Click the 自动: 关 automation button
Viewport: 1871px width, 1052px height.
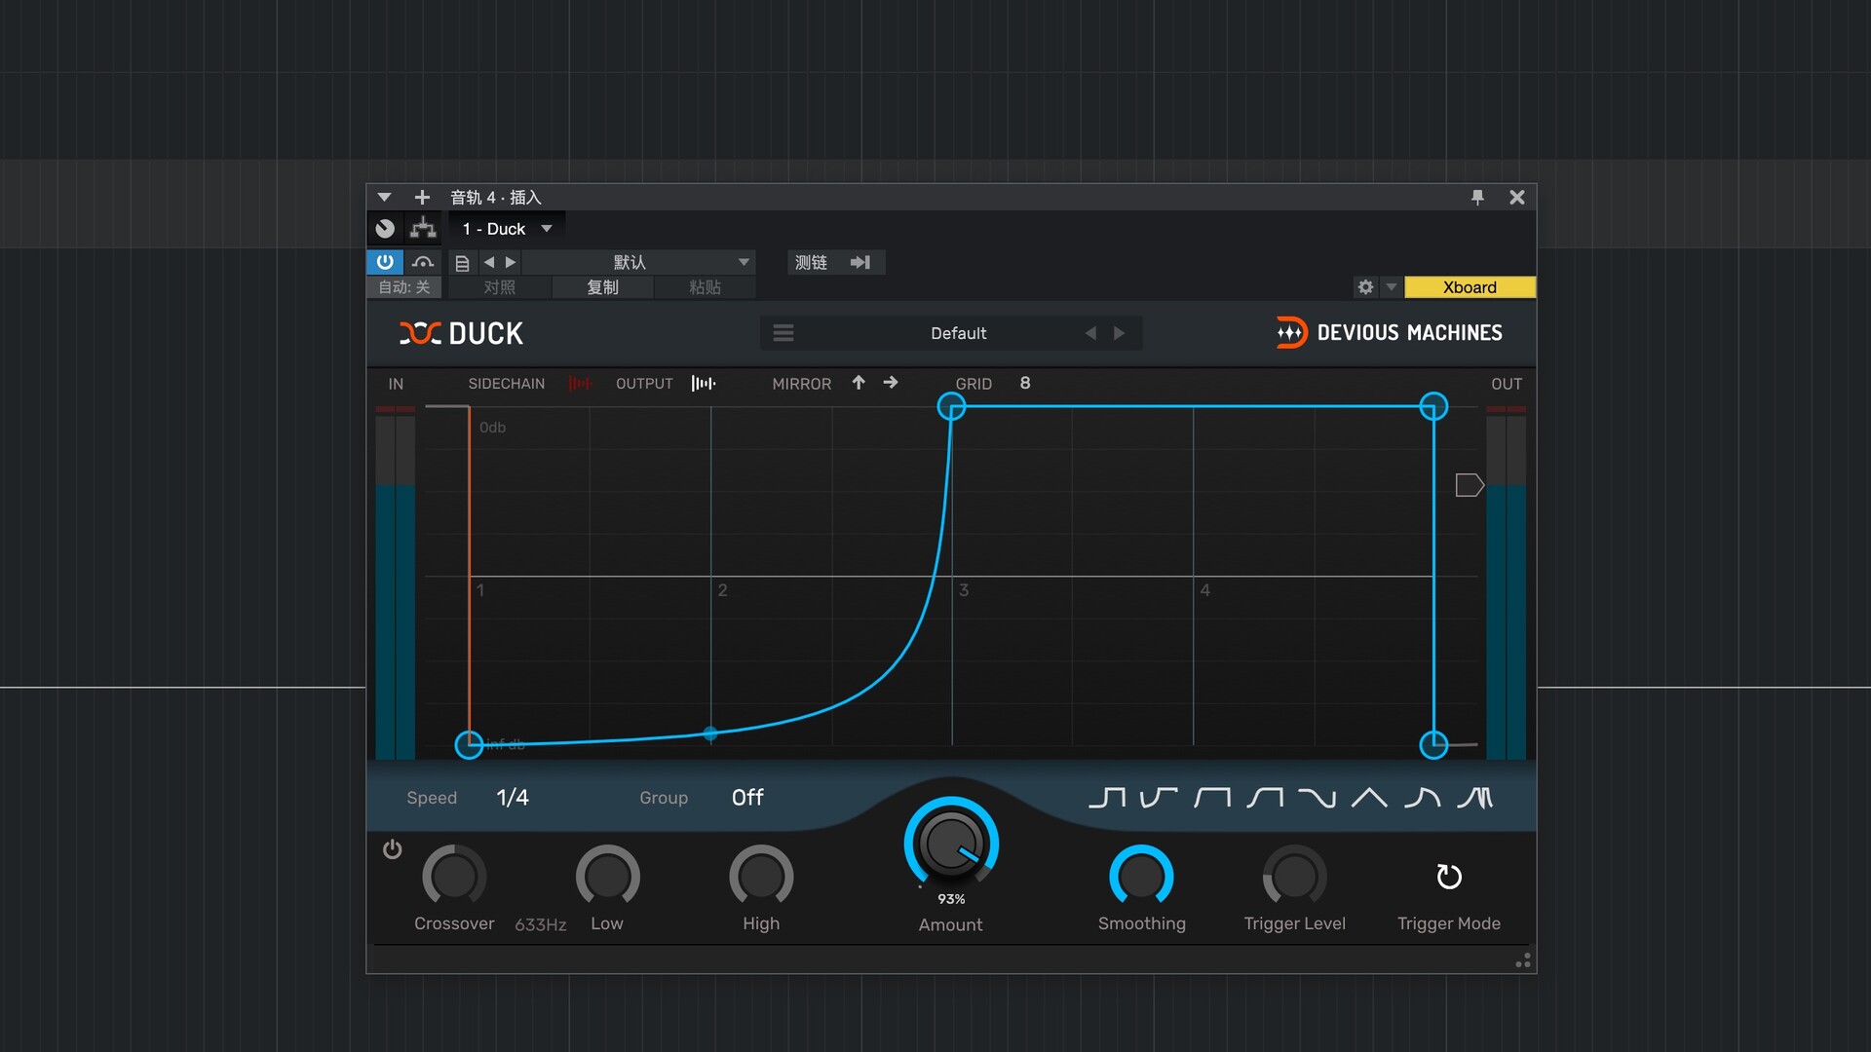(403, 287)
